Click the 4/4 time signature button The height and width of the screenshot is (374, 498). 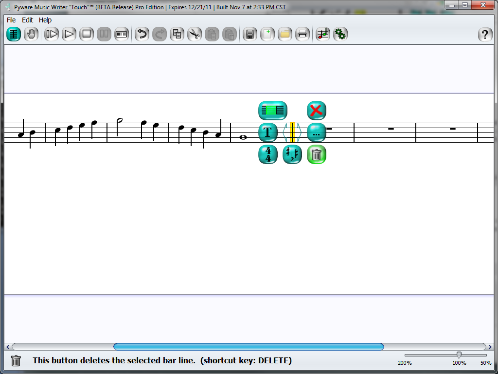click(268, 155)
